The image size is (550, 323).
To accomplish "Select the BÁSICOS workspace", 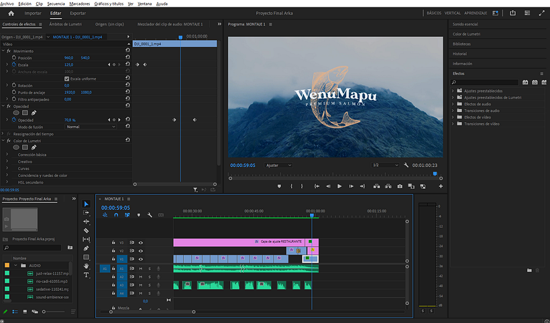I will [x=434, y=13].
